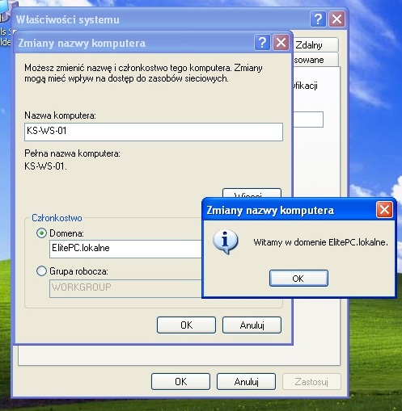Click OK in computer name changes dialog
The width and height of the screenshot is (402, 411).
pos(186,325)
